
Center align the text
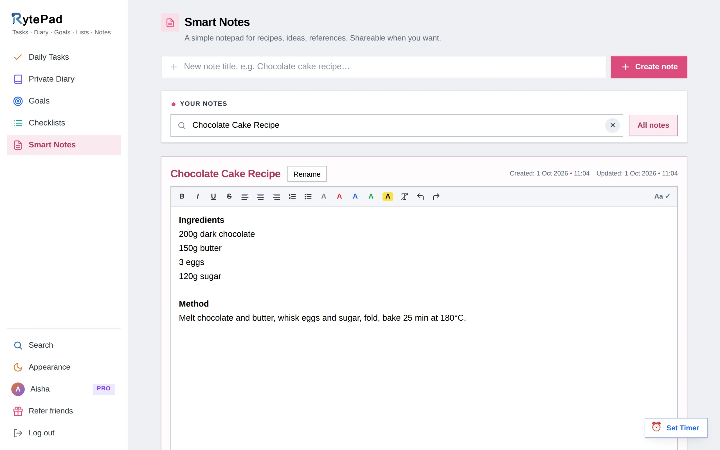pos(261,196)
